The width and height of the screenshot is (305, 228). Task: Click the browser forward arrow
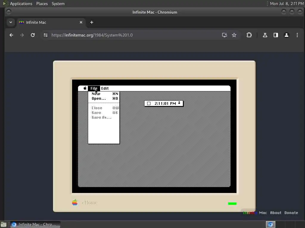coord(22,35)
